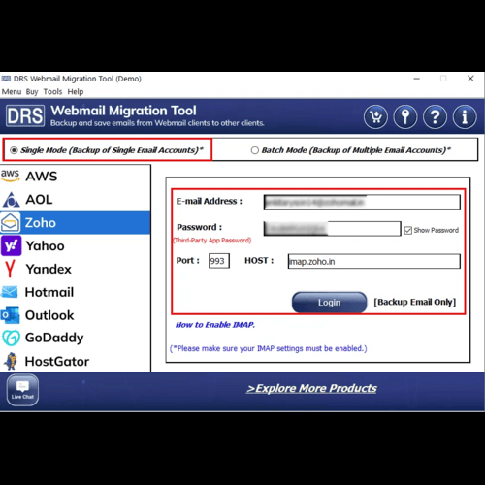Open the Menu menu

pos(12,92)
